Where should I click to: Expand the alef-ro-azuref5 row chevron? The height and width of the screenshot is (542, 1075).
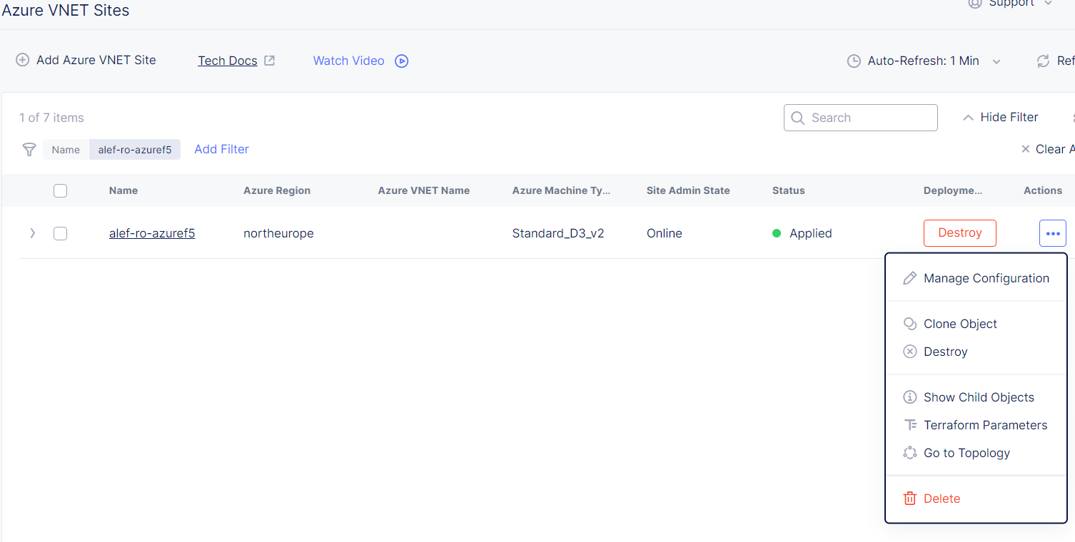32,233
